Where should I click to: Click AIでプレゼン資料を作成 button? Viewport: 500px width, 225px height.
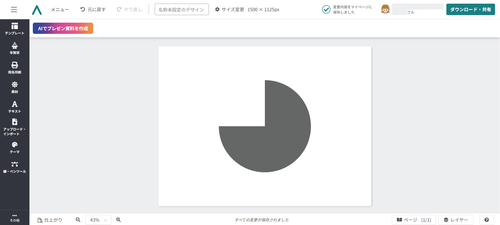[x=63, y=28]
